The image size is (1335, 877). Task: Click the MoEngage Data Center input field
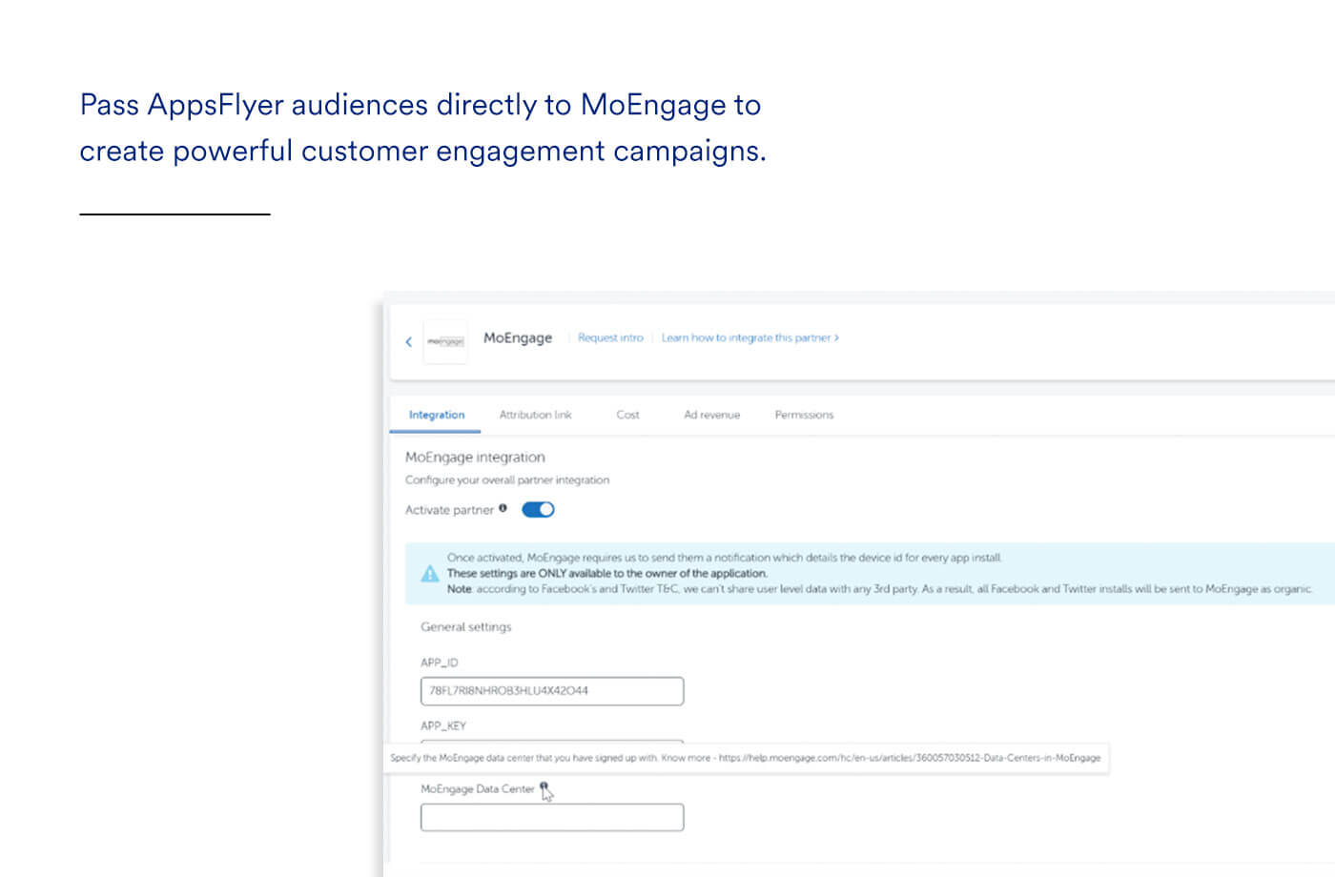[x=552, y=817]
